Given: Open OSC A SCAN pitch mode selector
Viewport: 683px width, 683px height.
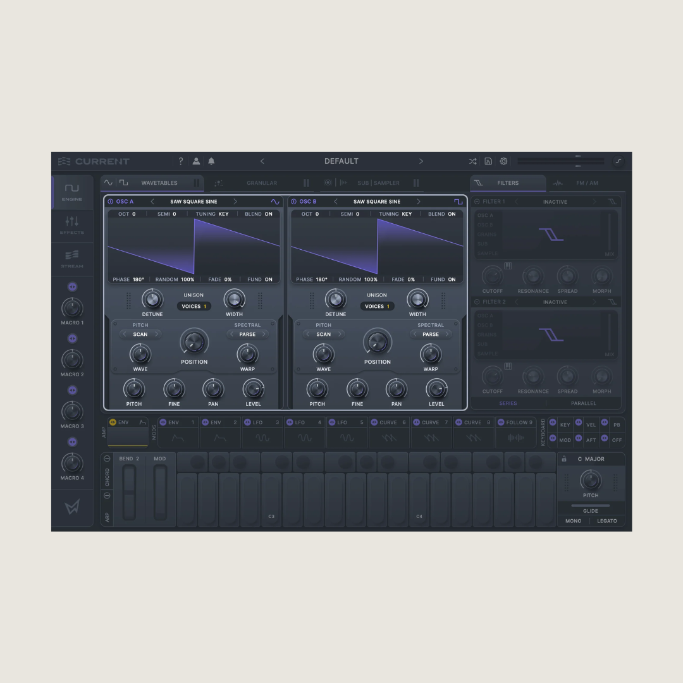Looking at the screenshot, I should pyautogui.click(x=140, y=334).
